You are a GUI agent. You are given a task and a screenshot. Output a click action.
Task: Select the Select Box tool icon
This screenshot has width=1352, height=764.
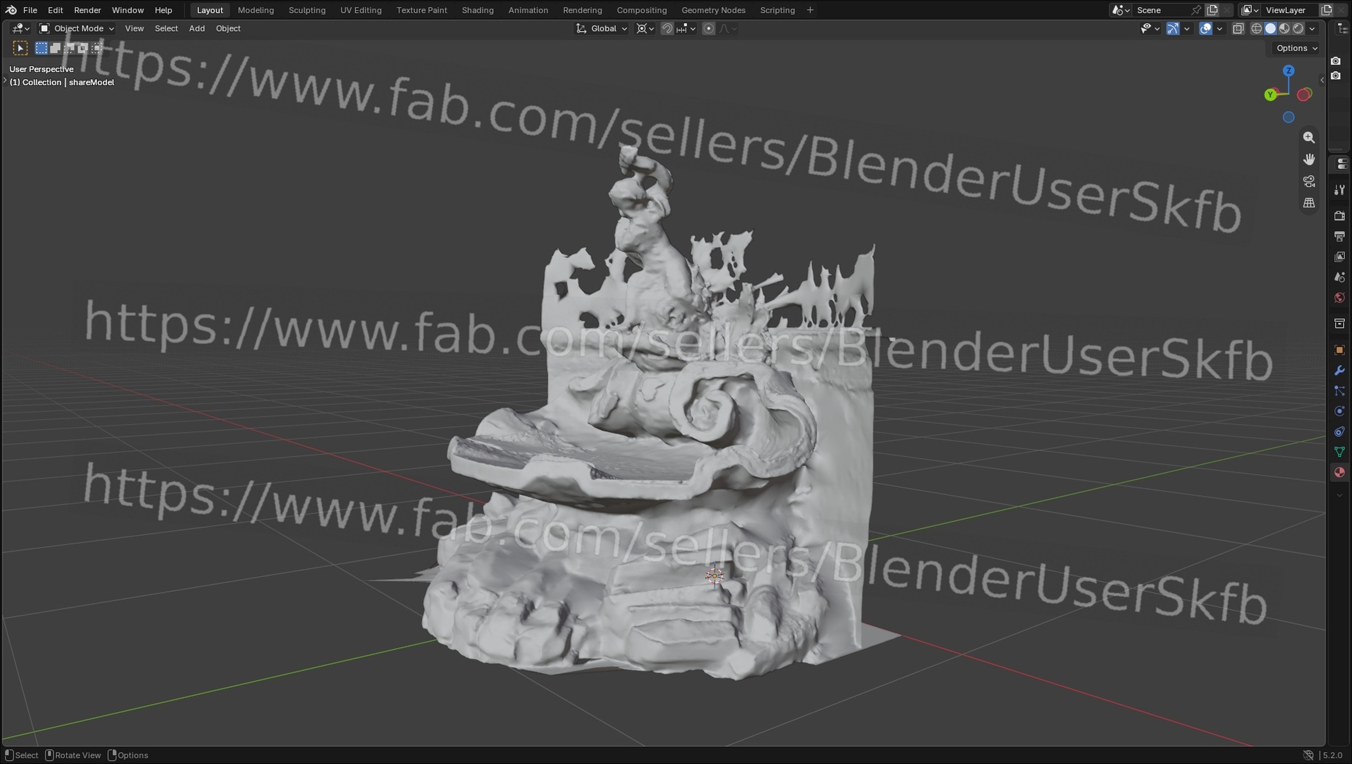point(20,49)
